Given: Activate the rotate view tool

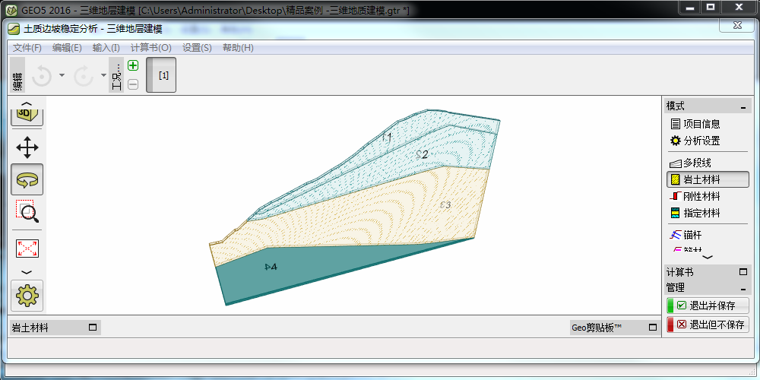Looking at the screenshot, I should tap(27, 179).
